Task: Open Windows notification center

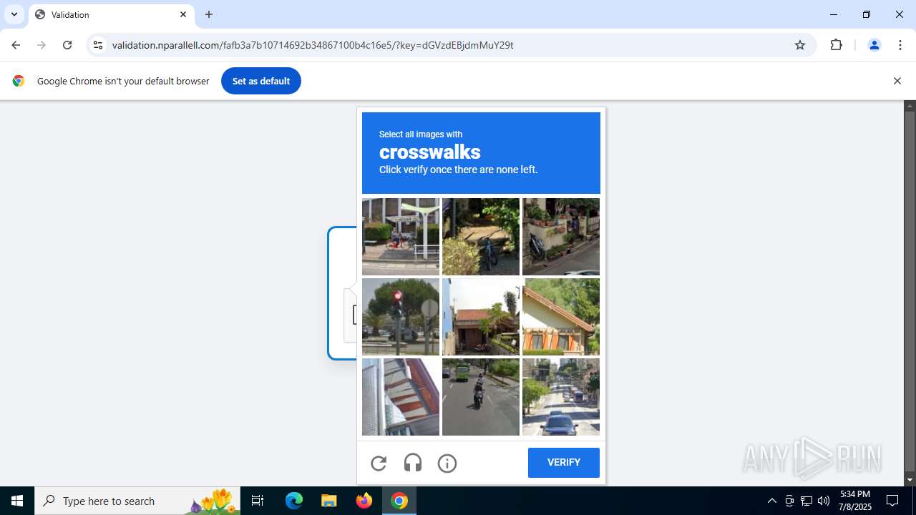Action: [892, 501]
